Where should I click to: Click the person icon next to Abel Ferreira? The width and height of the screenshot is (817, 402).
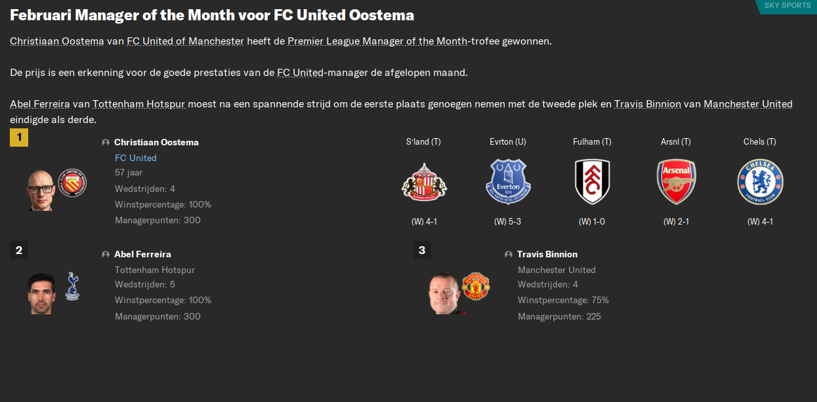pyautogui.click(x=106, y=254)
